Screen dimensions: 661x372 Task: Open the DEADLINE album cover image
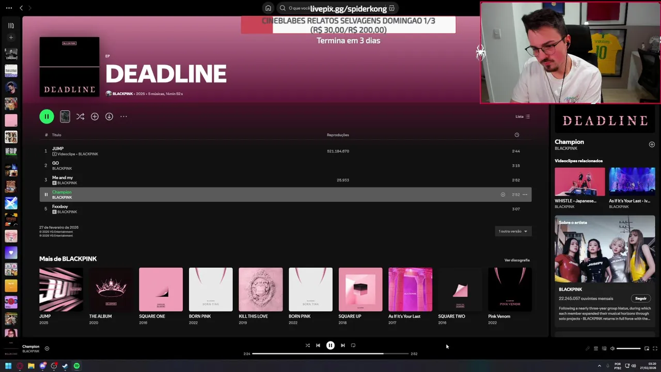coord(69,67)
